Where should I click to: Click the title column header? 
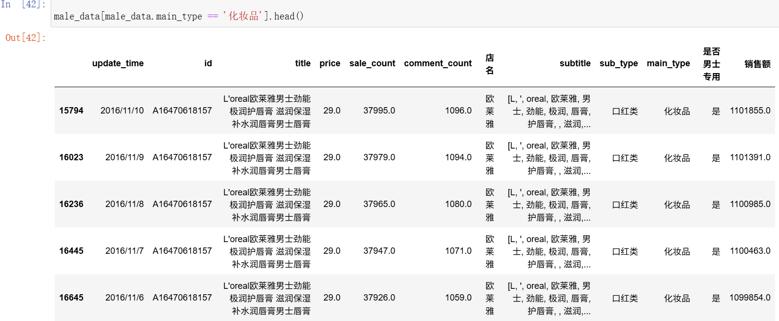[303, 63]
